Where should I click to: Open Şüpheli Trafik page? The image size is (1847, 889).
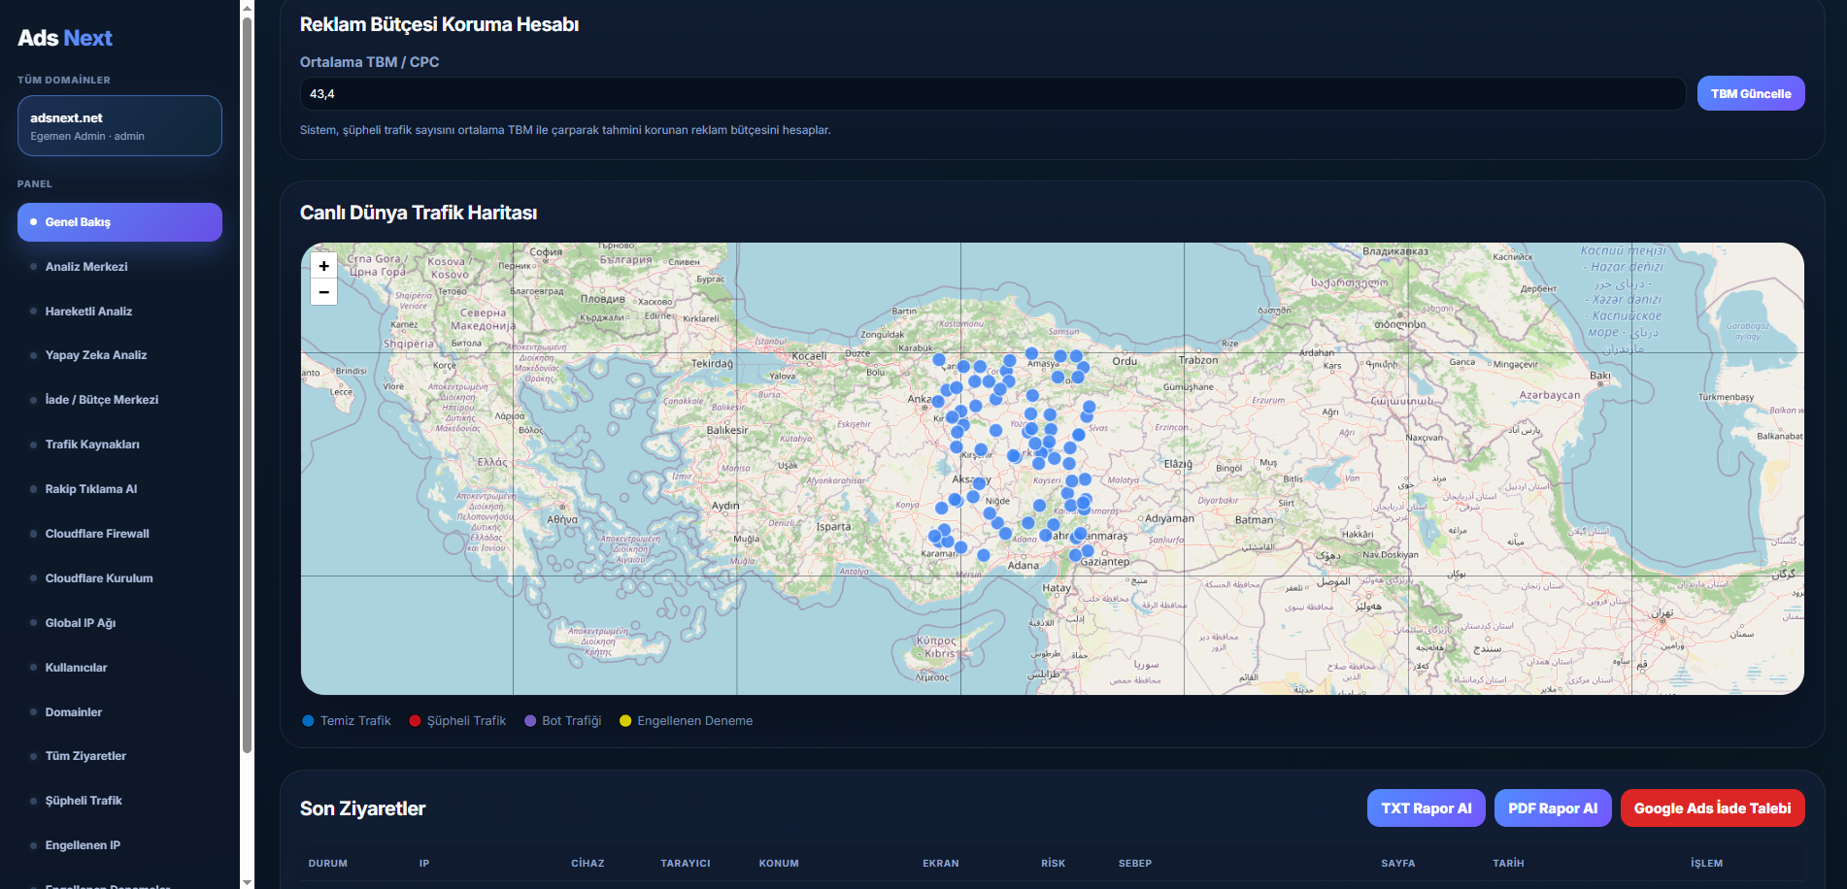click(x=119, y=801)
